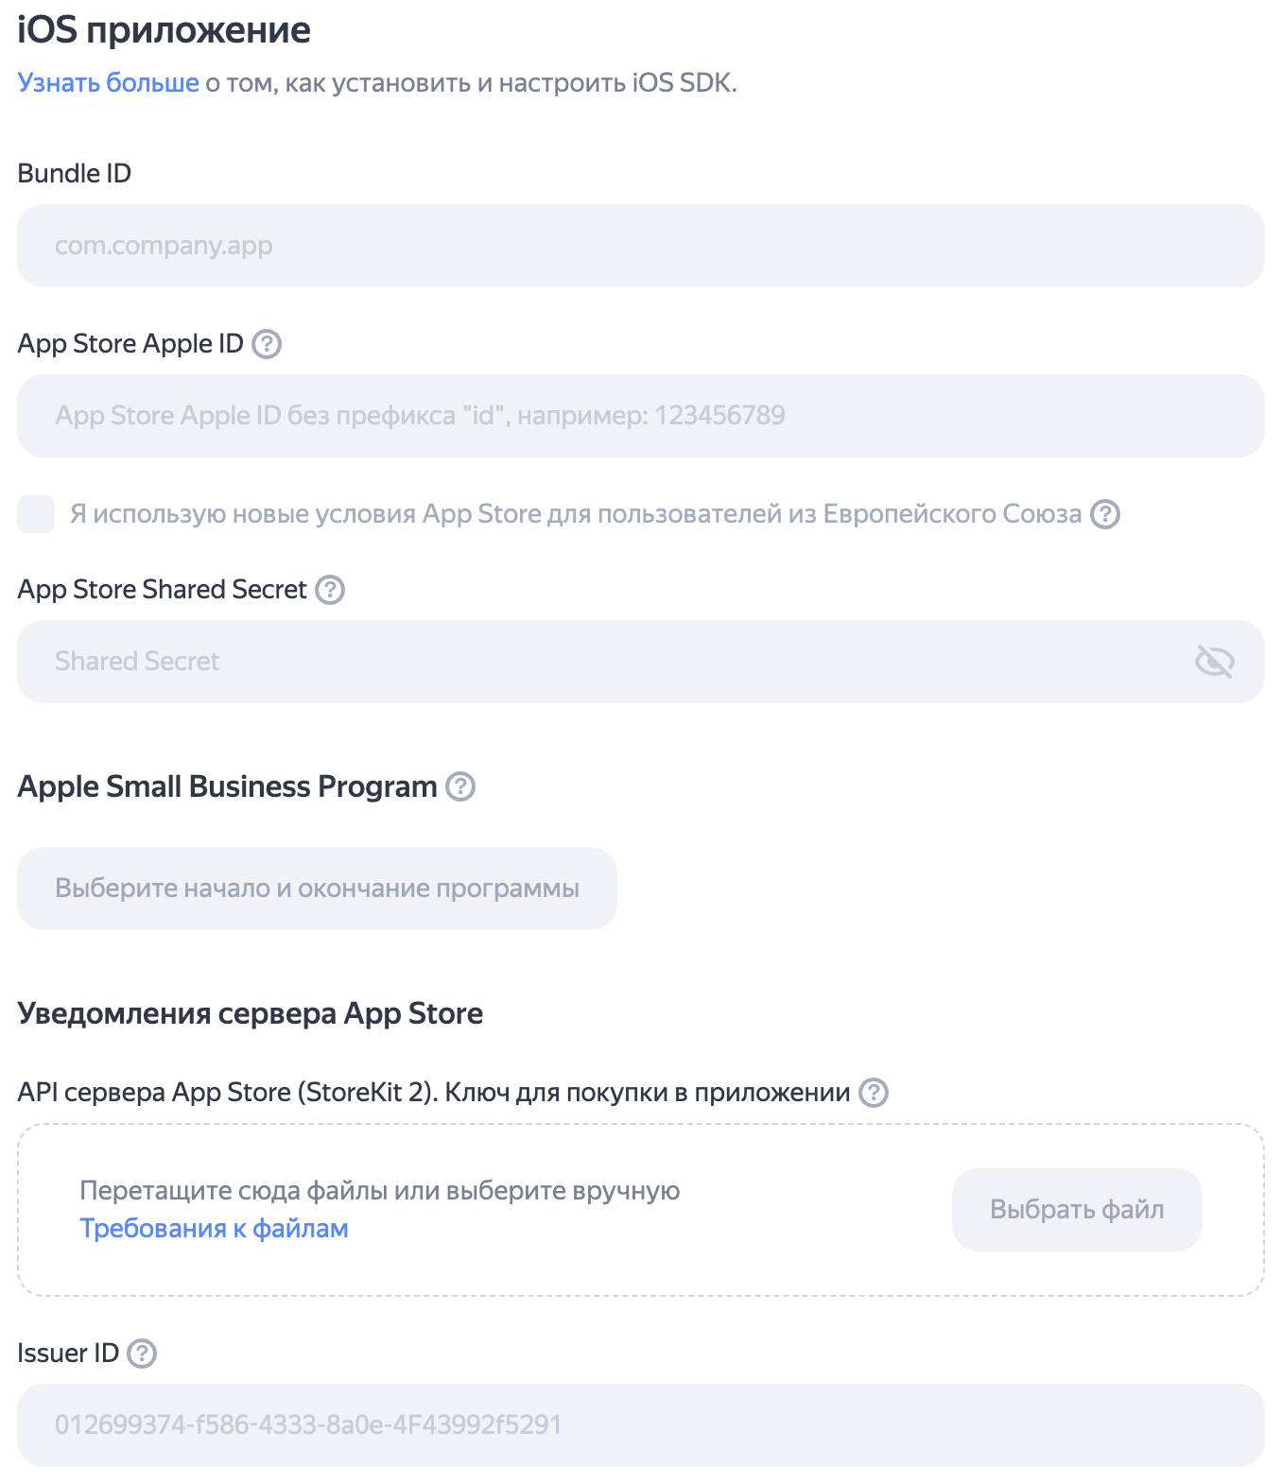Focus the Bundle ID input field
Screen dimensions: 1282x1484
pos(640,246)
